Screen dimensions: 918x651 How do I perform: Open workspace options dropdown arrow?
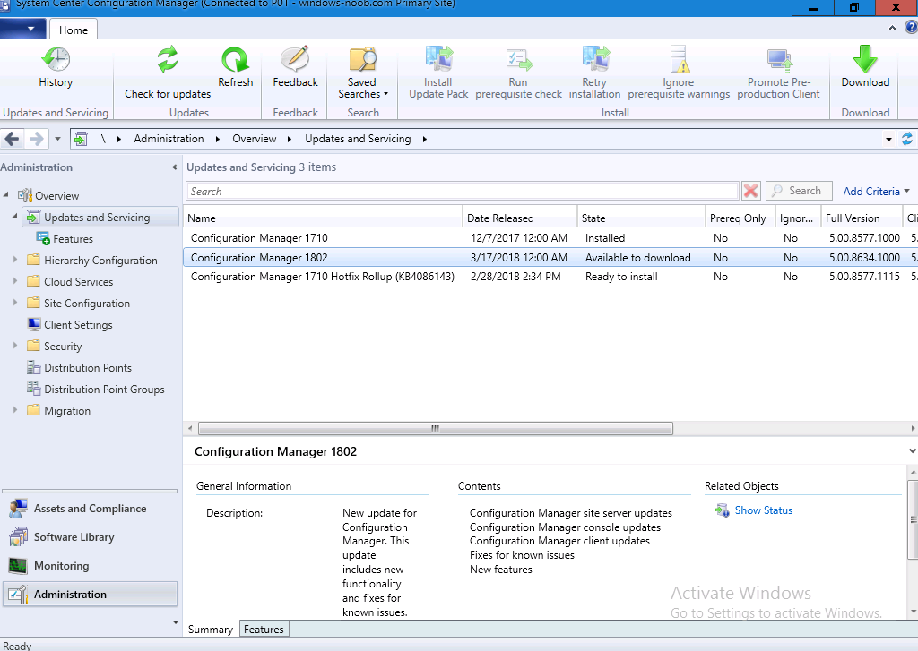pyautogui.click(x=175, y=622)
